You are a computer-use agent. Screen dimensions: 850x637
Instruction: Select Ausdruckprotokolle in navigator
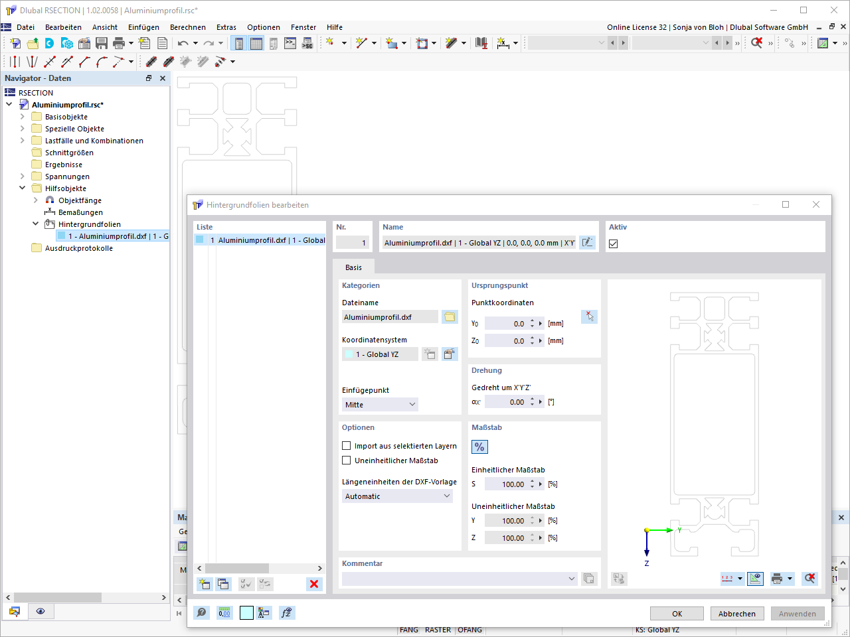coord(79,248)
